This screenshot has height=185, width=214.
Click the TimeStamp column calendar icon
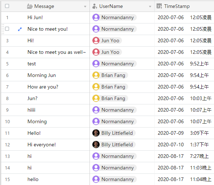point(159,6)
